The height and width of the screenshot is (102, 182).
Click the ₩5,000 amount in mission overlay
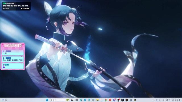click(6, 8)
